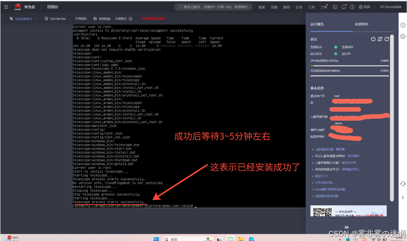The width and height of the screenshot is (407, 241).
Task: Click the help icon beside 全屏模式
Action: point(131,19)
